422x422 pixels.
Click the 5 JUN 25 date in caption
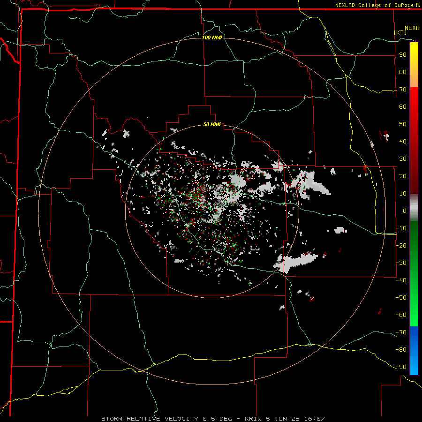[x=283, y=419]
